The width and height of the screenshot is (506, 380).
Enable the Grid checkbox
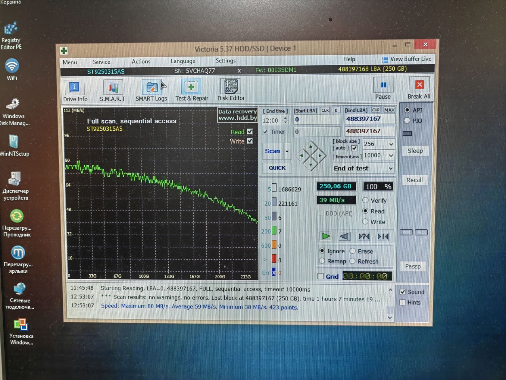pos(321,276)
